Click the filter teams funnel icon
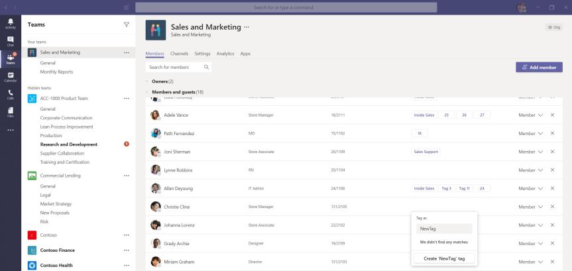This screenshot has height=271, width=572. (x=127, y=25)
